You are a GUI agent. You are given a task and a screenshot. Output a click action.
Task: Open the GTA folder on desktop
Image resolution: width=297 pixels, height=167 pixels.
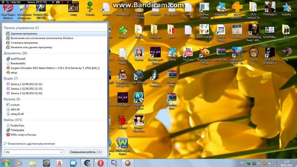pos(286,32)
